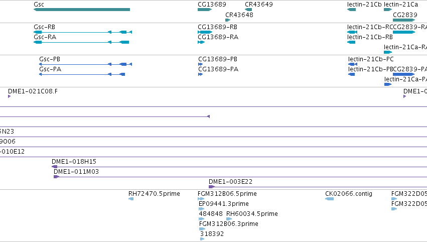Image resolution: width=427 pixels, height=242 pixels.
Task: Click the partially visible 010E12 BAC label
Action: pyautogui.click(x=12, y=152)
